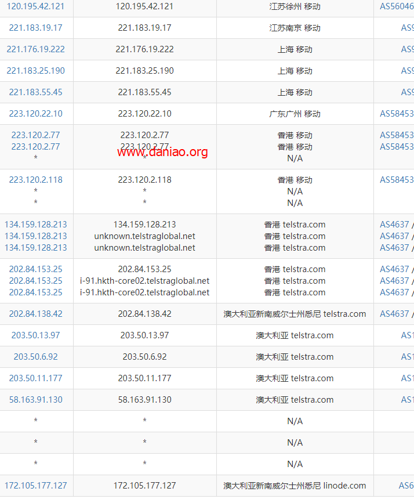The width and height of the screenshot is (414, 499).
Task: Click the blue 223.120.22.10 IP link
Action: pos(35,113)
